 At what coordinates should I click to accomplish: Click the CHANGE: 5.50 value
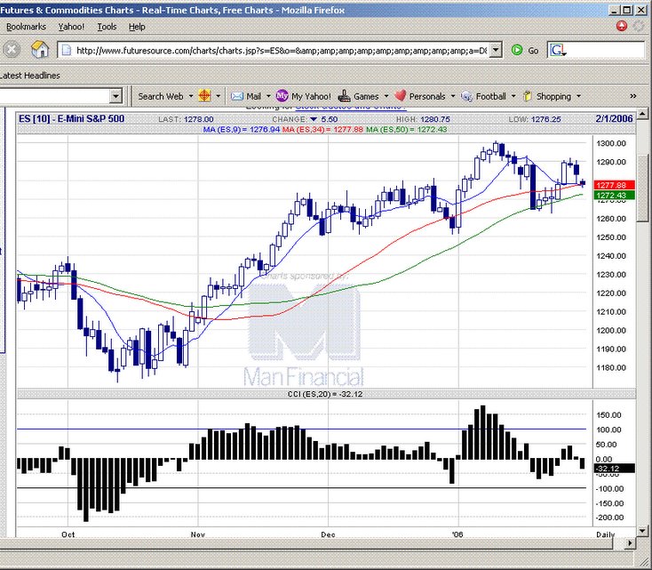(305, 119)
